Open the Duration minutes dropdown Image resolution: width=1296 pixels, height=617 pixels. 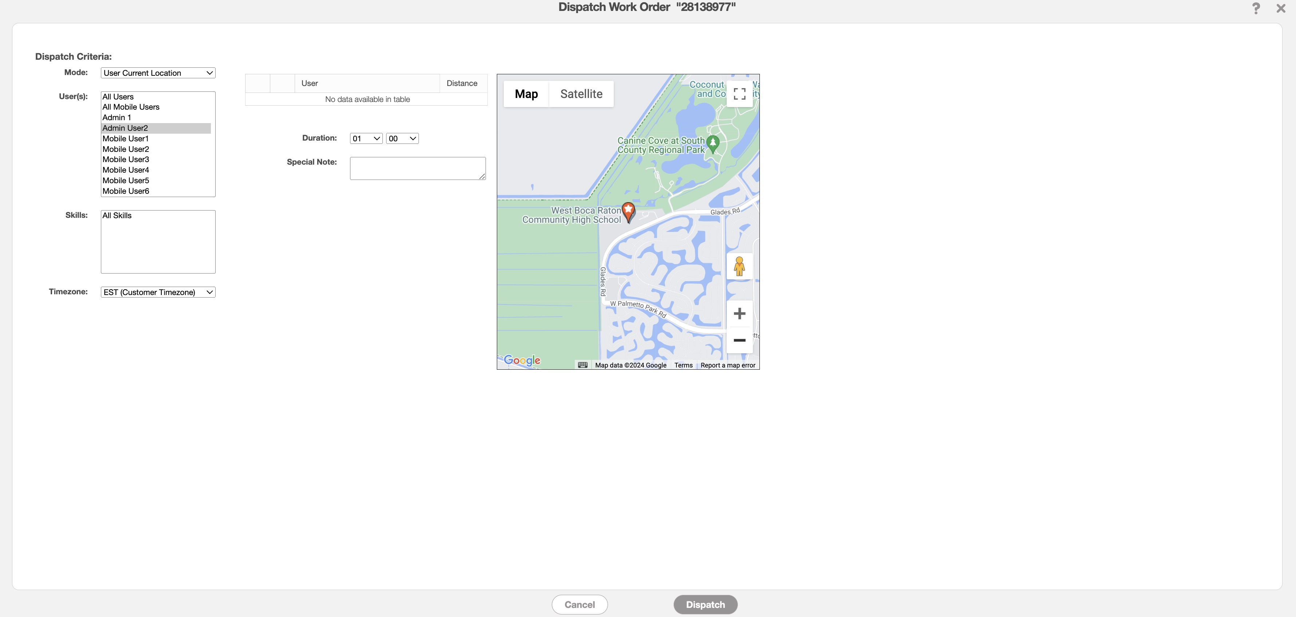(x=402, y=138)
